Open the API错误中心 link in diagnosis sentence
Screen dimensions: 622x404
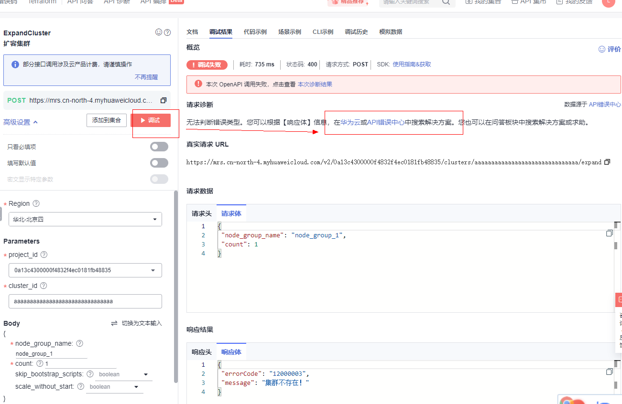[x=386, y=122]
